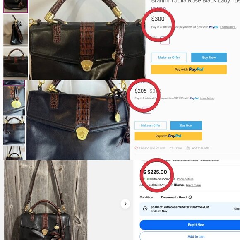Click second listing Make an Offer button

click(151, 125)
